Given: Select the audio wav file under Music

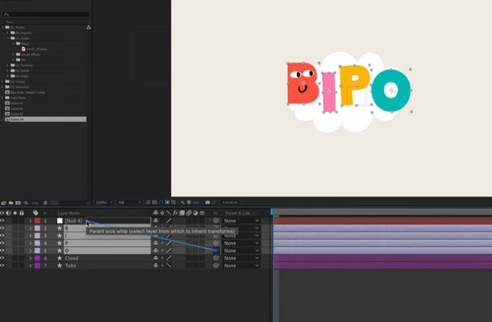Looking at the screenshot, I should (x=36, y=49).
